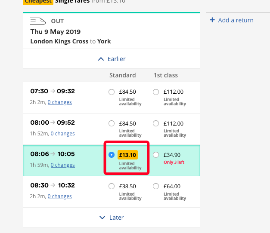Image resolution: width=270 pixels, height=233 pixels.
Task: Click the train icon beside OUT
Action: coord(38,21)
